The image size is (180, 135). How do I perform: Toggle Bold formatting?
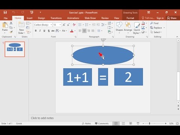click(36, 31)
